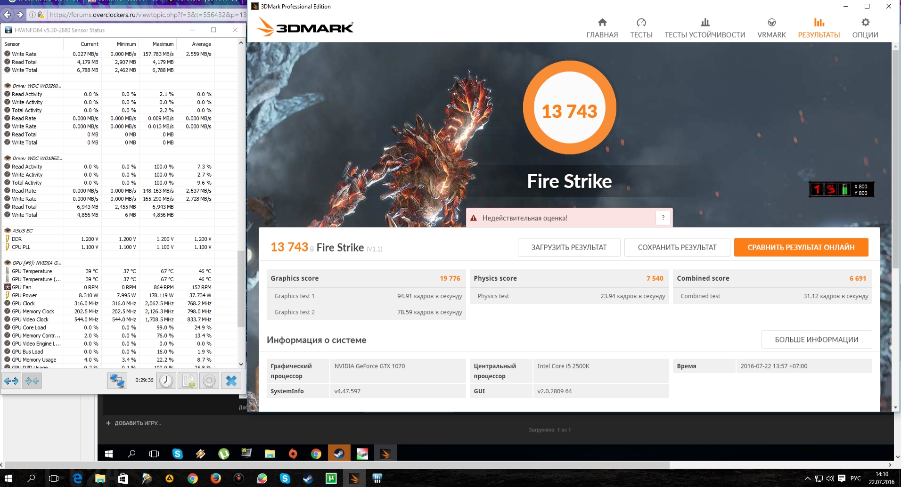This screenshot has width=901, height=487.
Task: Open the network icon in the system tray
Action: tap(819, 479)
